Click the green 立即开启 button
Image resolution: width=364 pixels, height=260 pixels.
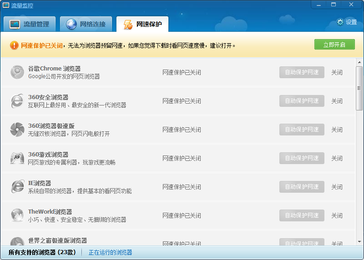click(334, 44)
